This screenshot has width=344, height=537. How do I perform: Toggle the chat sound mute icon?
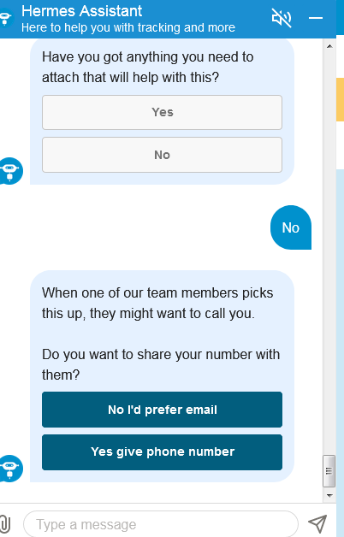coord(282,18)
